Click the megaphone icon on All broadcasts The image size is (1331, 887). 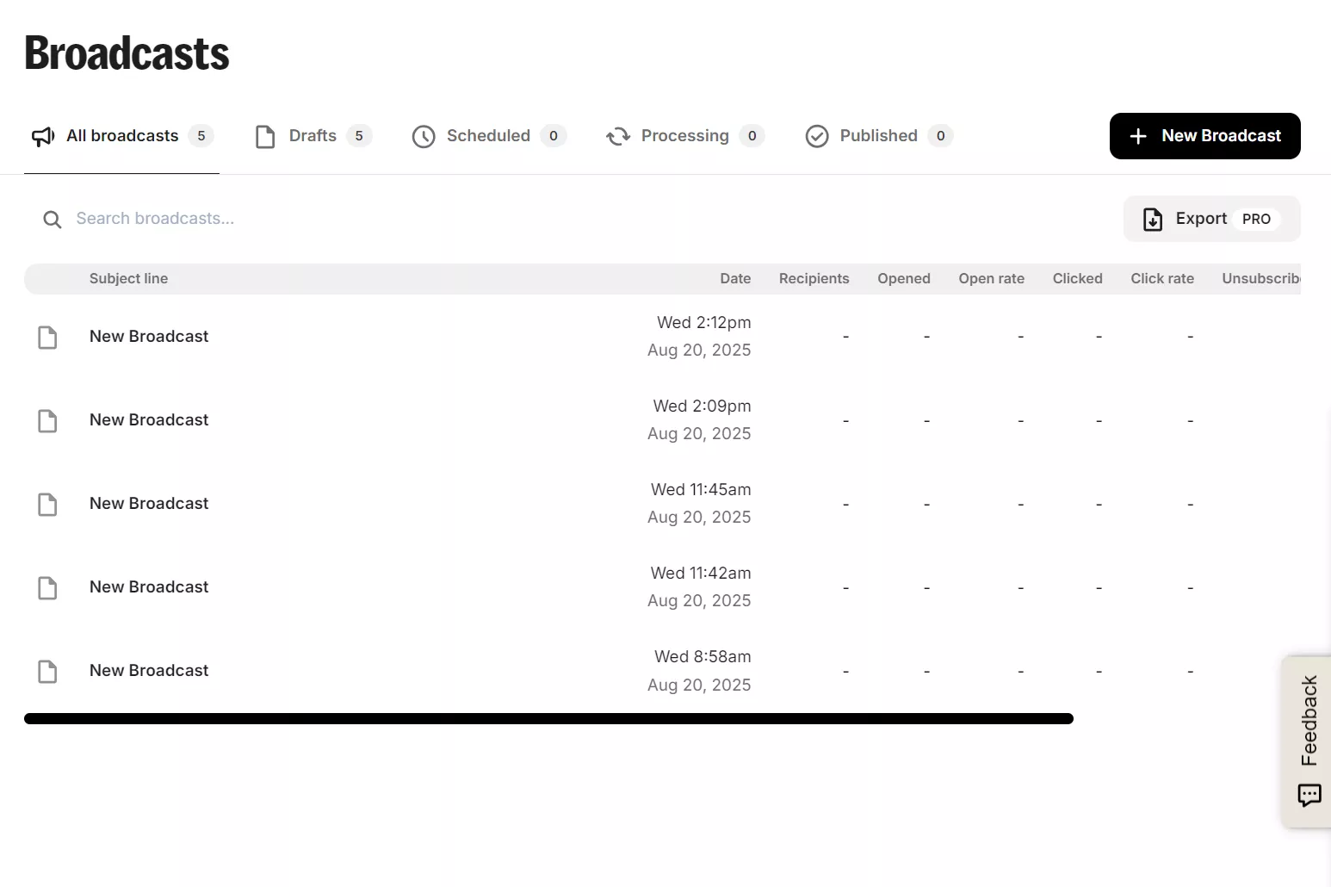43,137
